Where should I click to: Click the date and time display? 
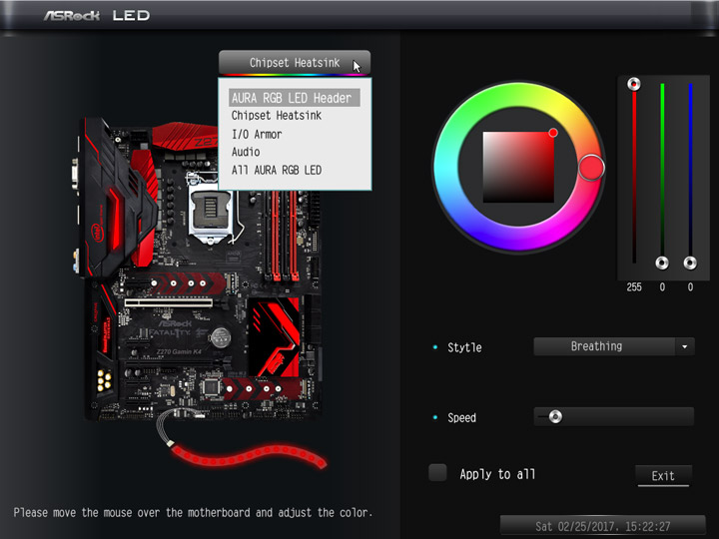point(602,526)
